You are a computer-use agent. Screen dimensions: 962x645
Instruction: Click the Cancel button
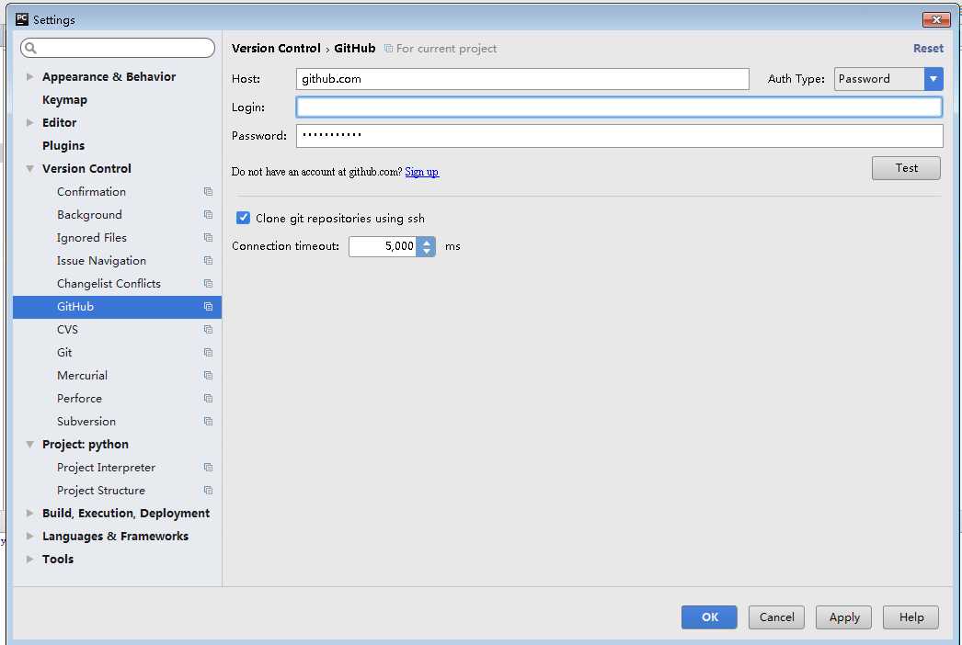pyautogui.click(x=776, y=617)
